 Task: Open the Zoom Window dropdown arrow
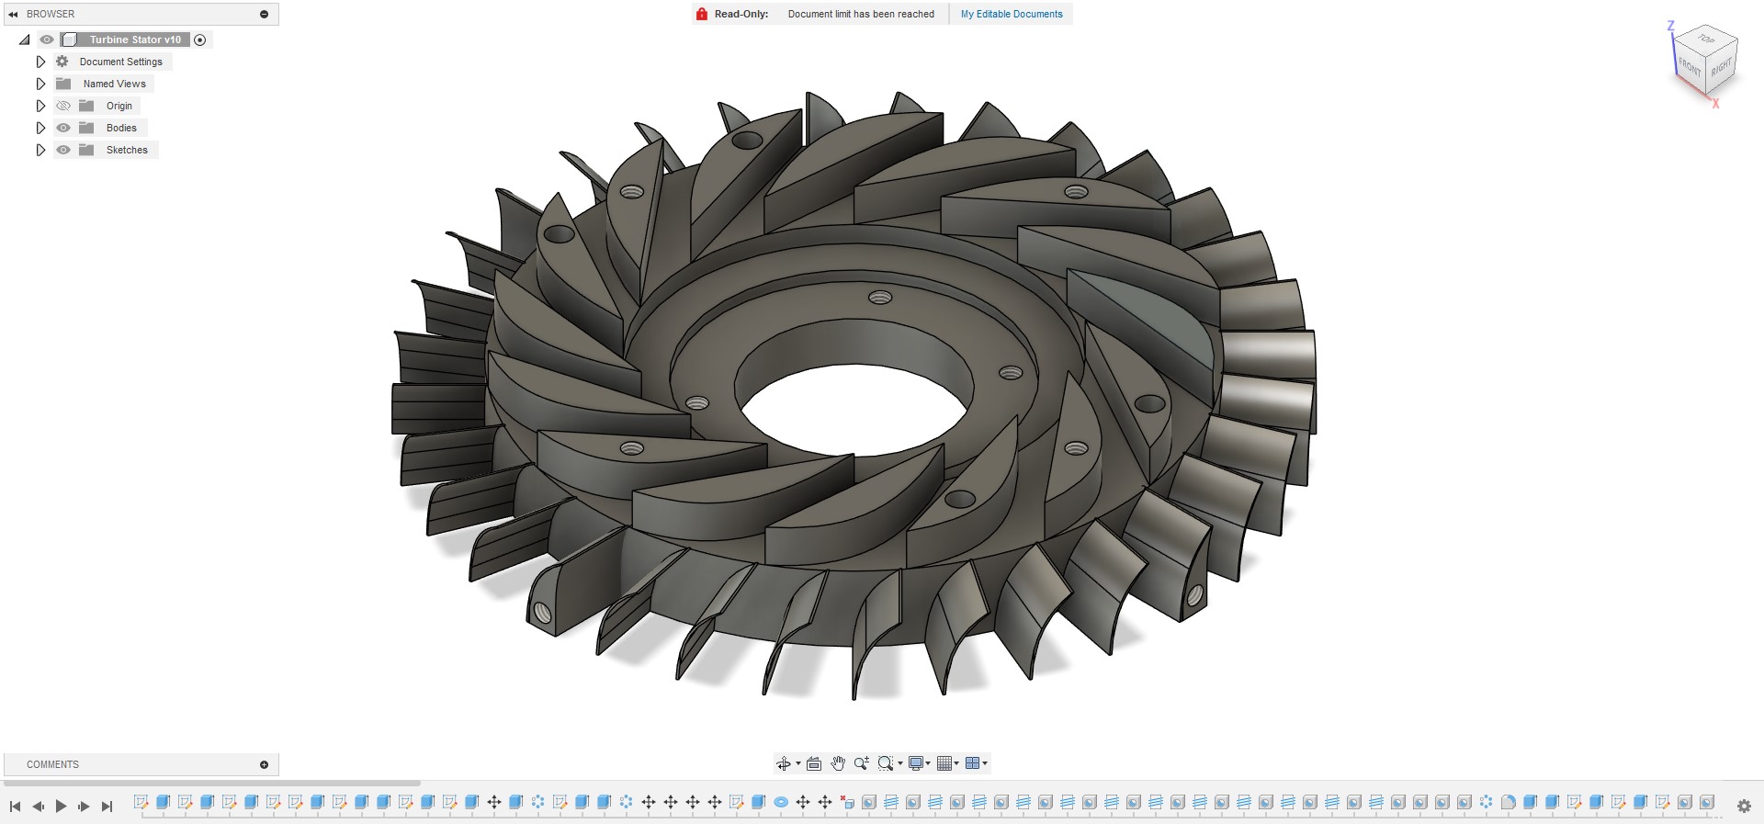900,763
